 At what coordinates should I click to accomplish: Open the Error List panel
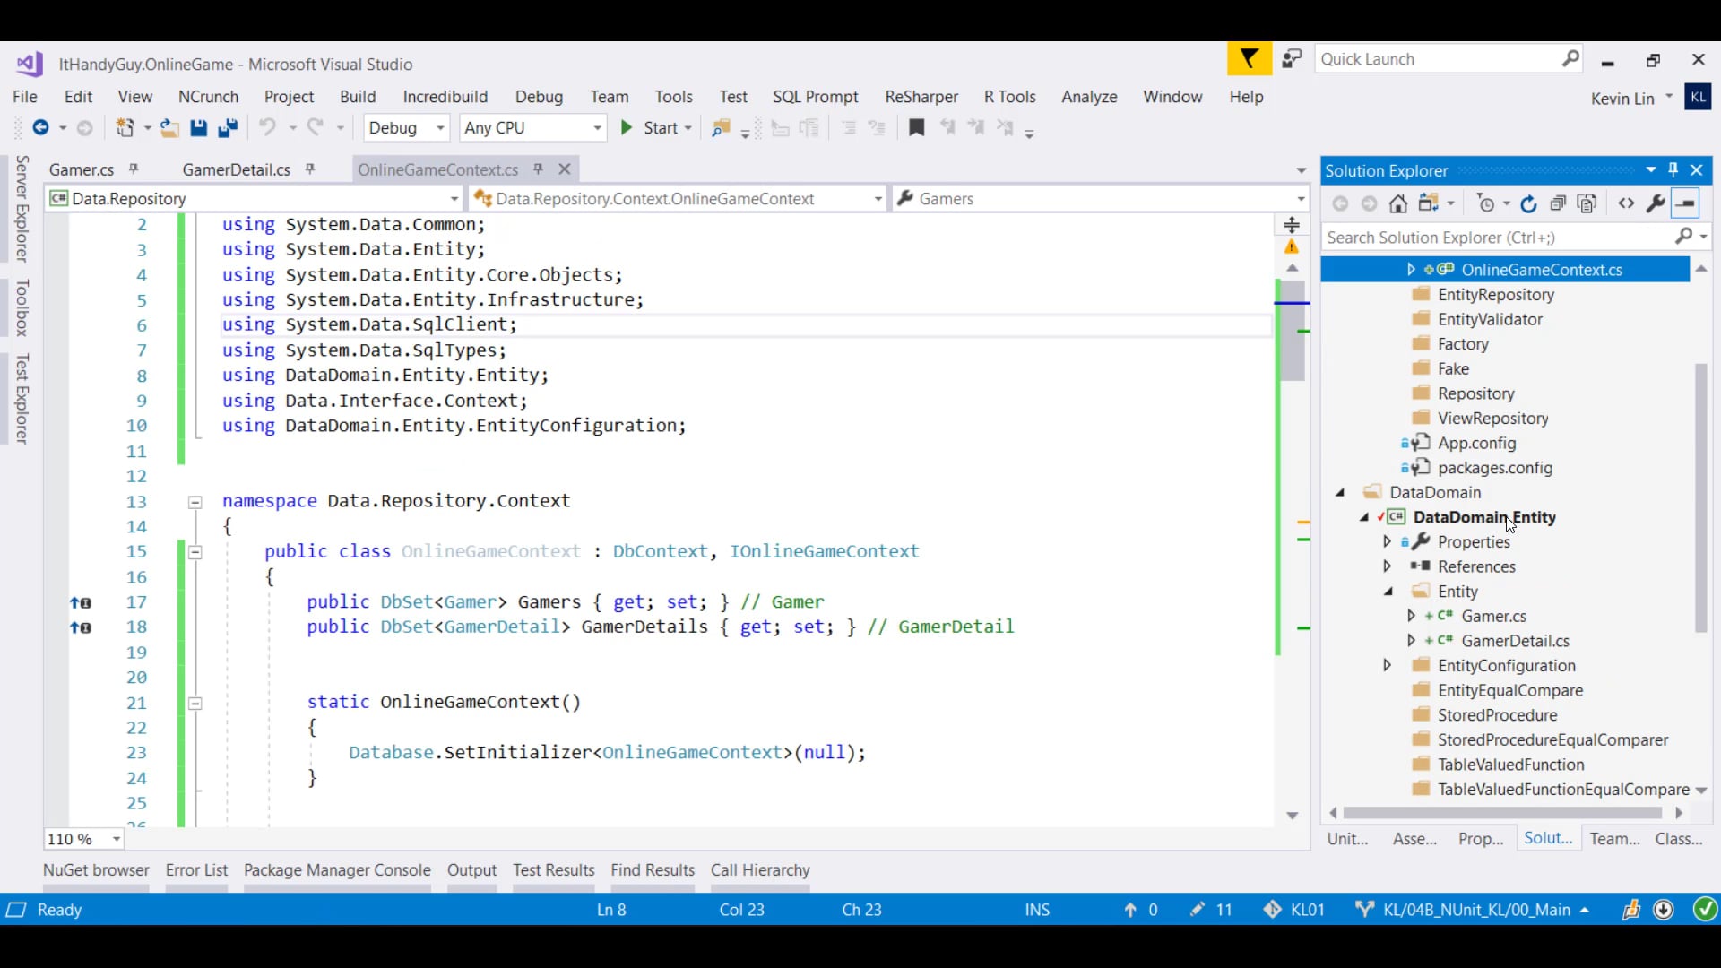click(196, 869)
